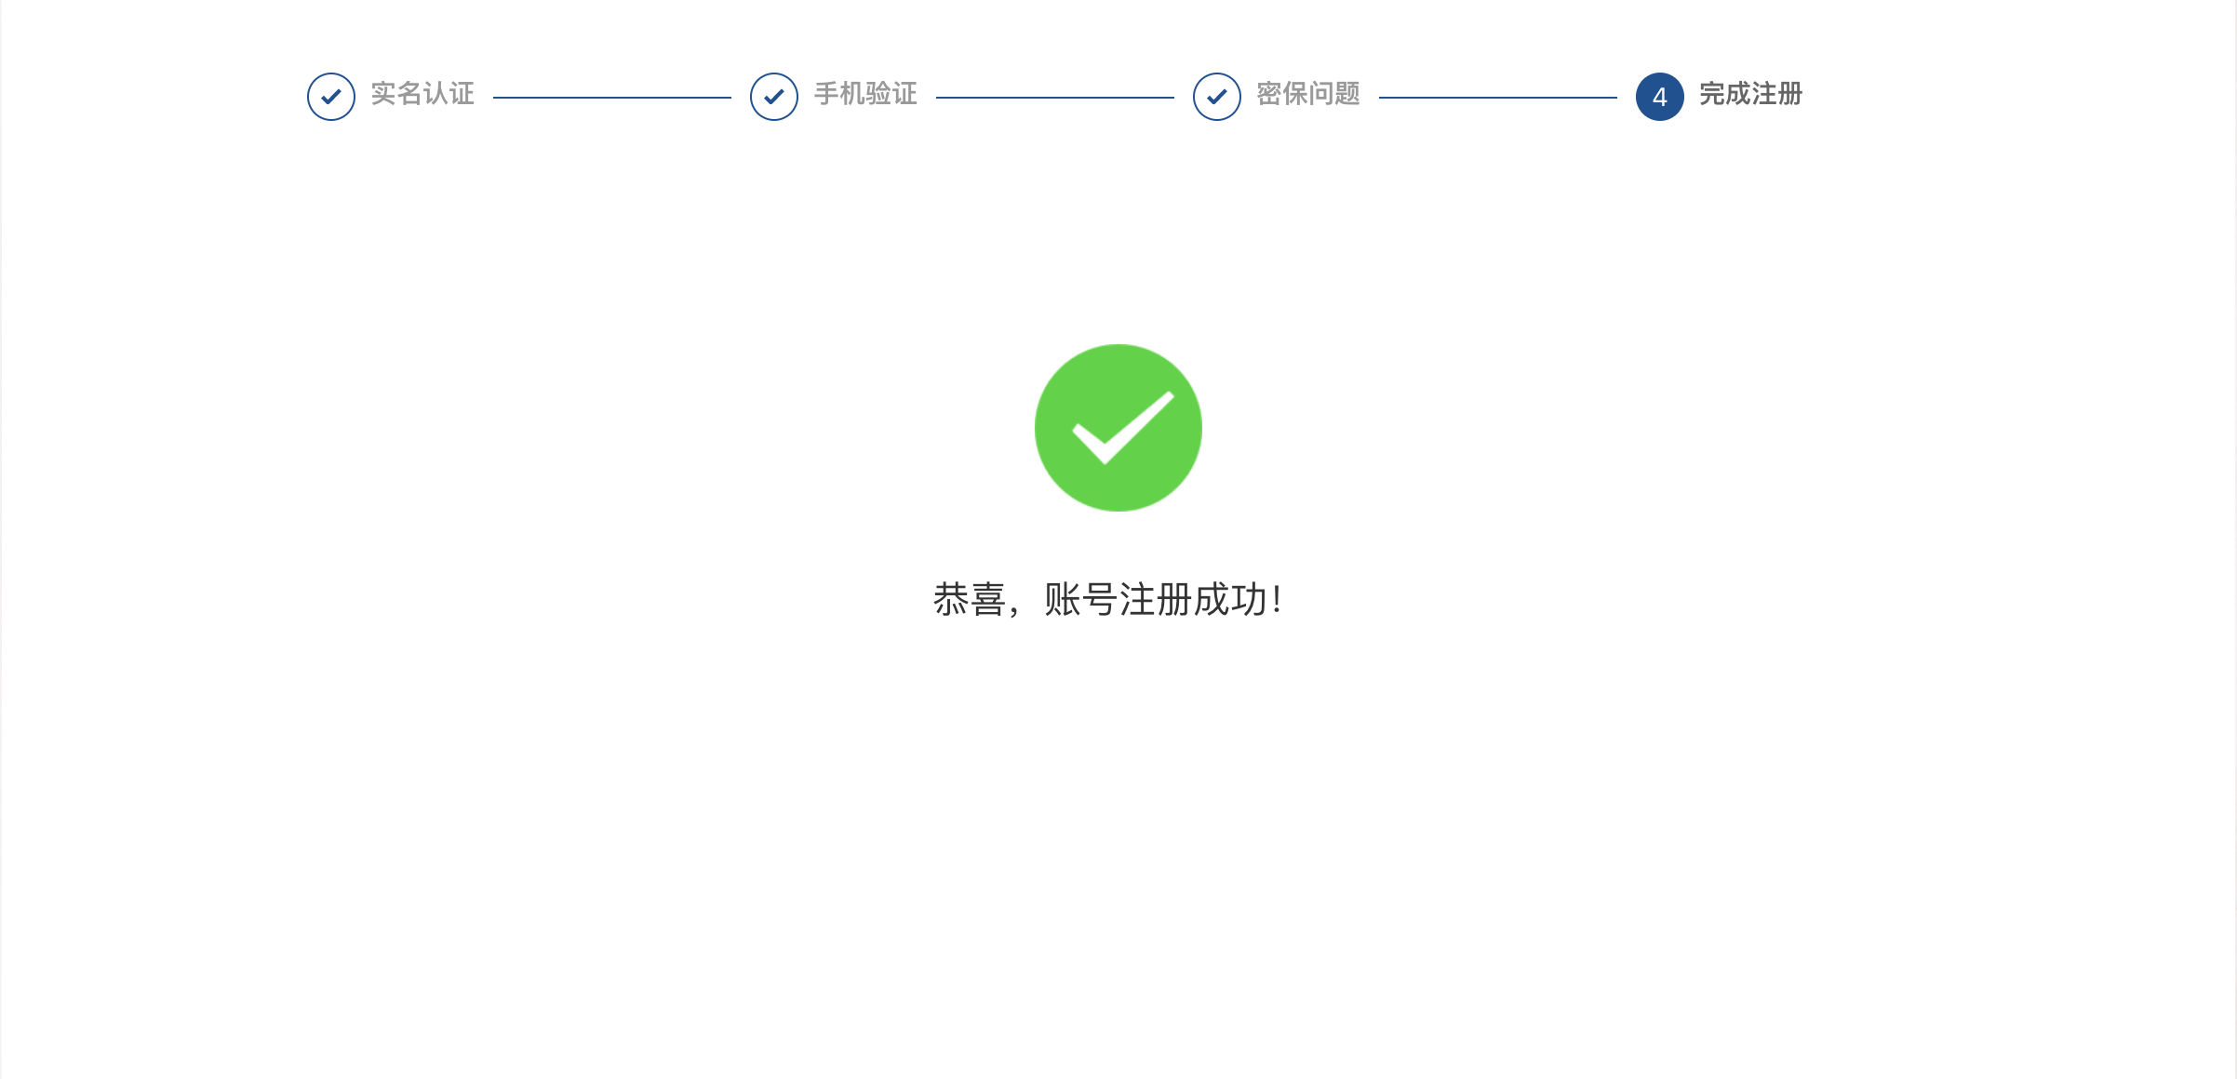Click the checkmark circle beside 实名认证

[331, 97]
